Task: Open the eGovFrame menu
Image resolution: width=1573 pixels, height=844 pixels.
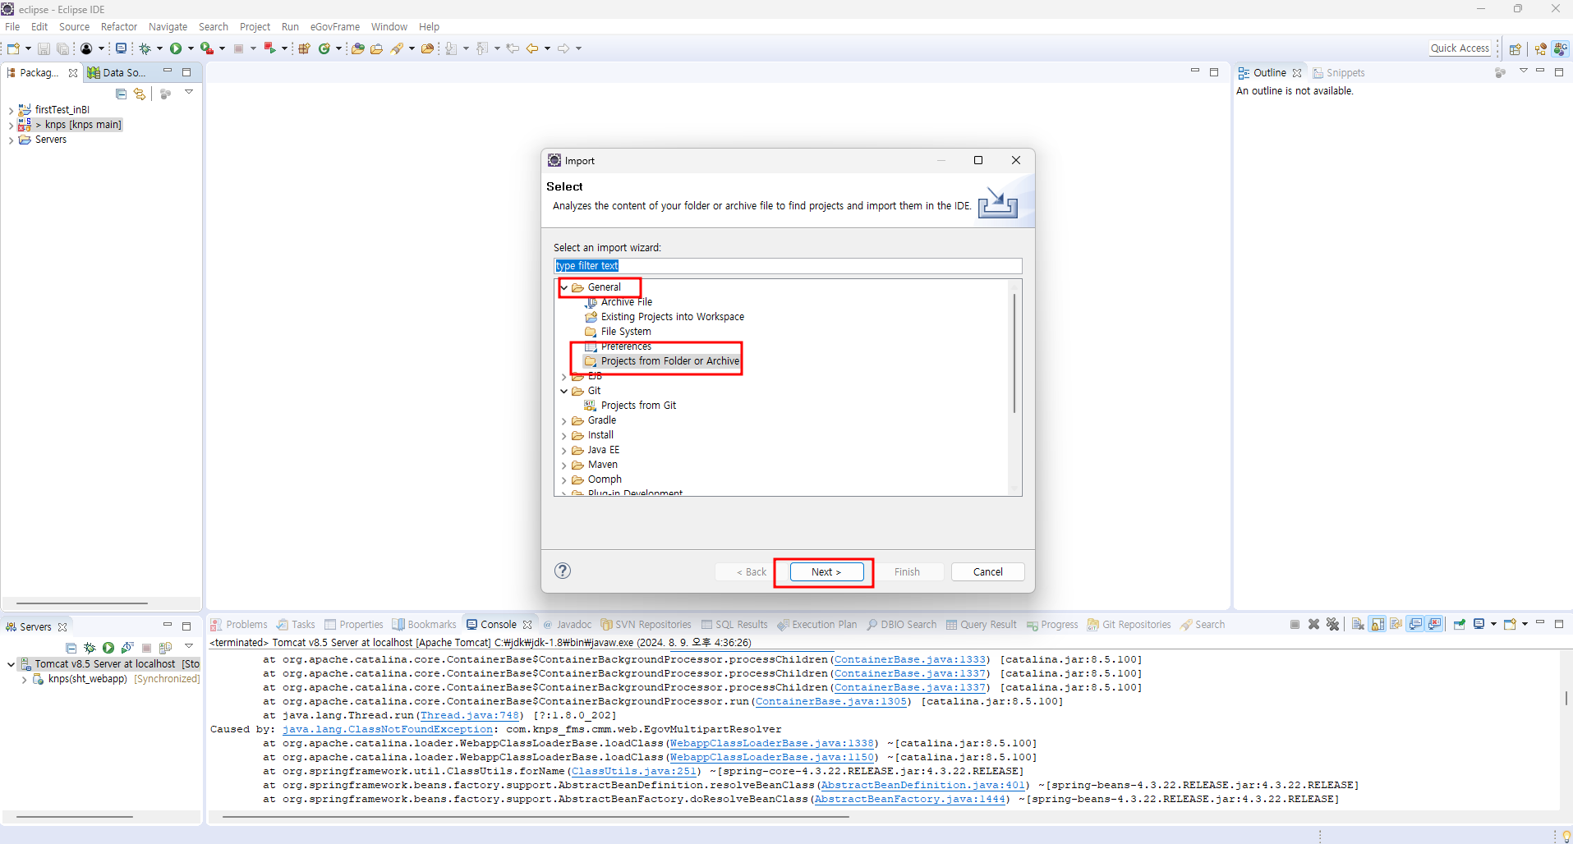Action: click(x=335, y=26)
